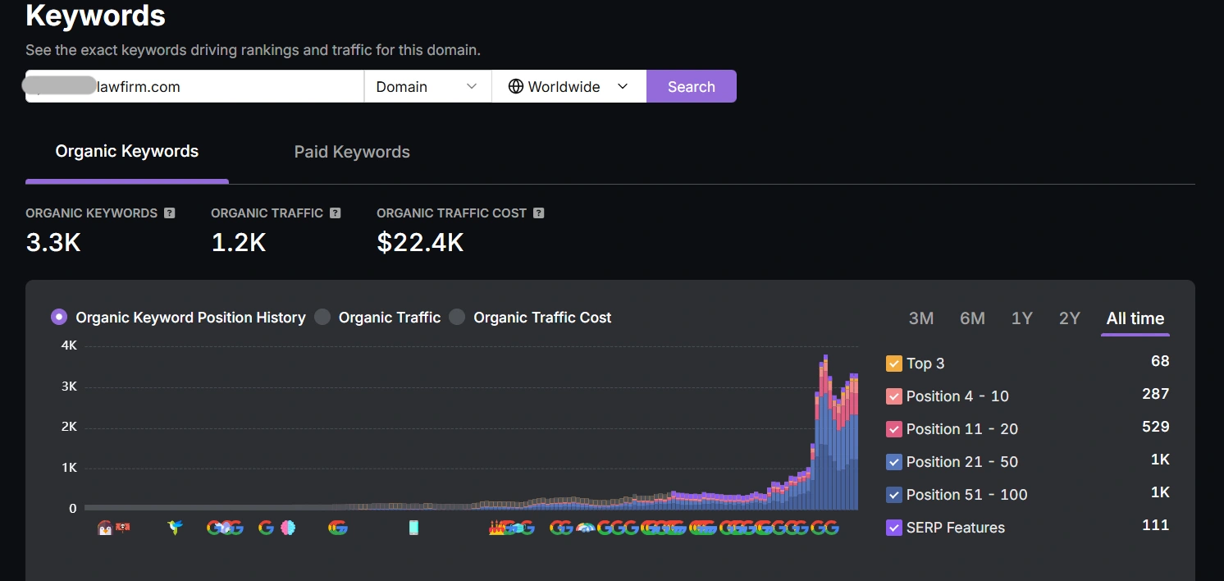Click the 3.3K organic keywords value
This screenshot has height=581, width=1224.
pyautogui.click(x=53, y=242)
